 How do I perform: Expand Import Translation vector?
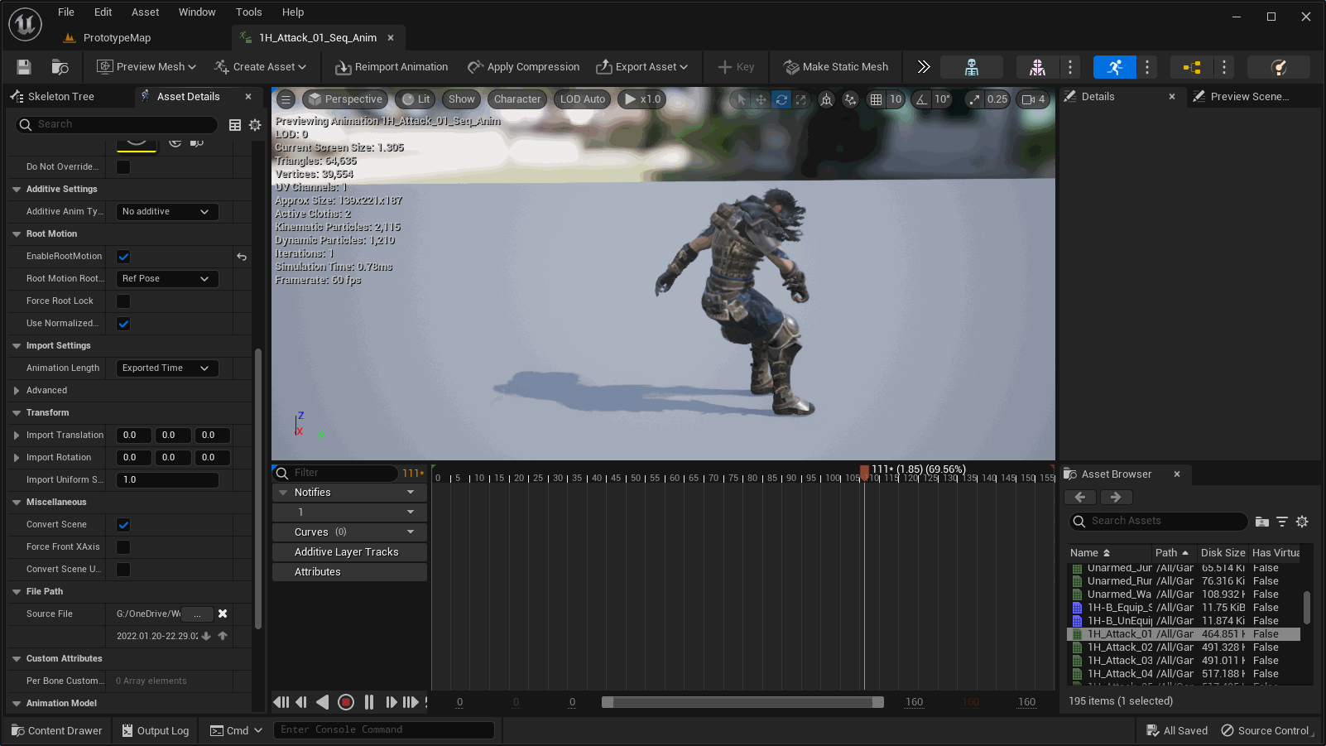[17, 436]
